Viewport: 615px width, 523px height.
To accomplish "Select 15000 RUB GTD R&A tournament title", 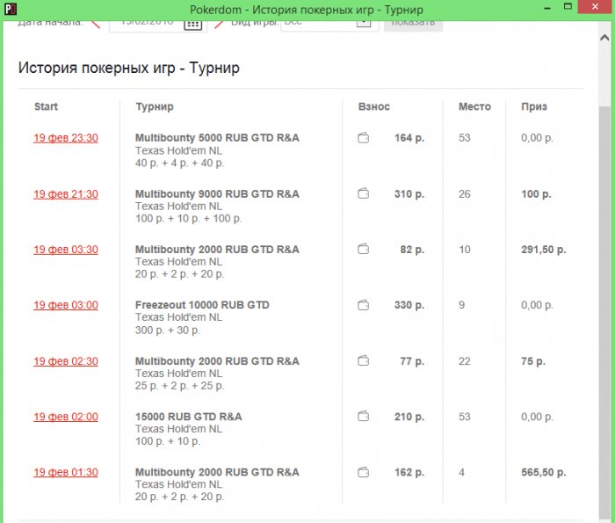I will 188,417.
